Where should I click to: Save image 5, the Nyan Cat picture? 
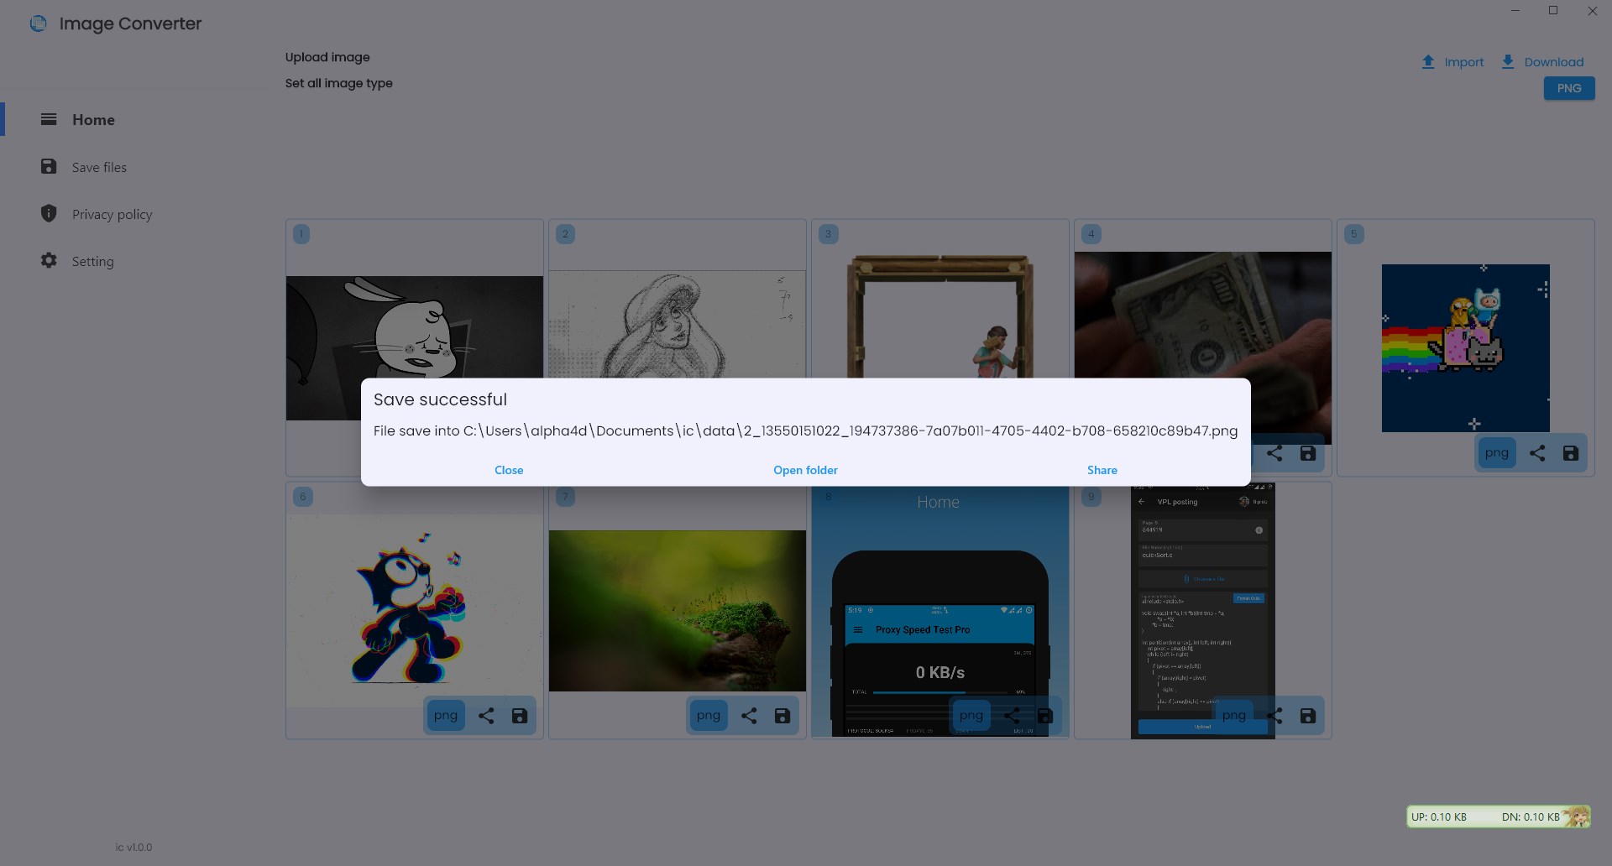pyautogui.click(x=1570, y=453)
